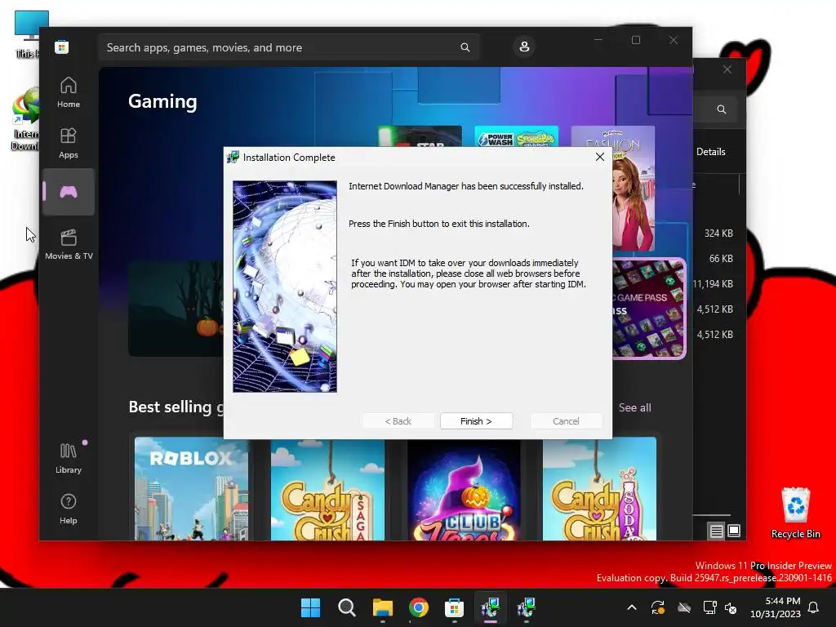Open Help in Microsoft Store sidebar
The image size is (836, 627).
pyautogui.click(x=69, y=509)
